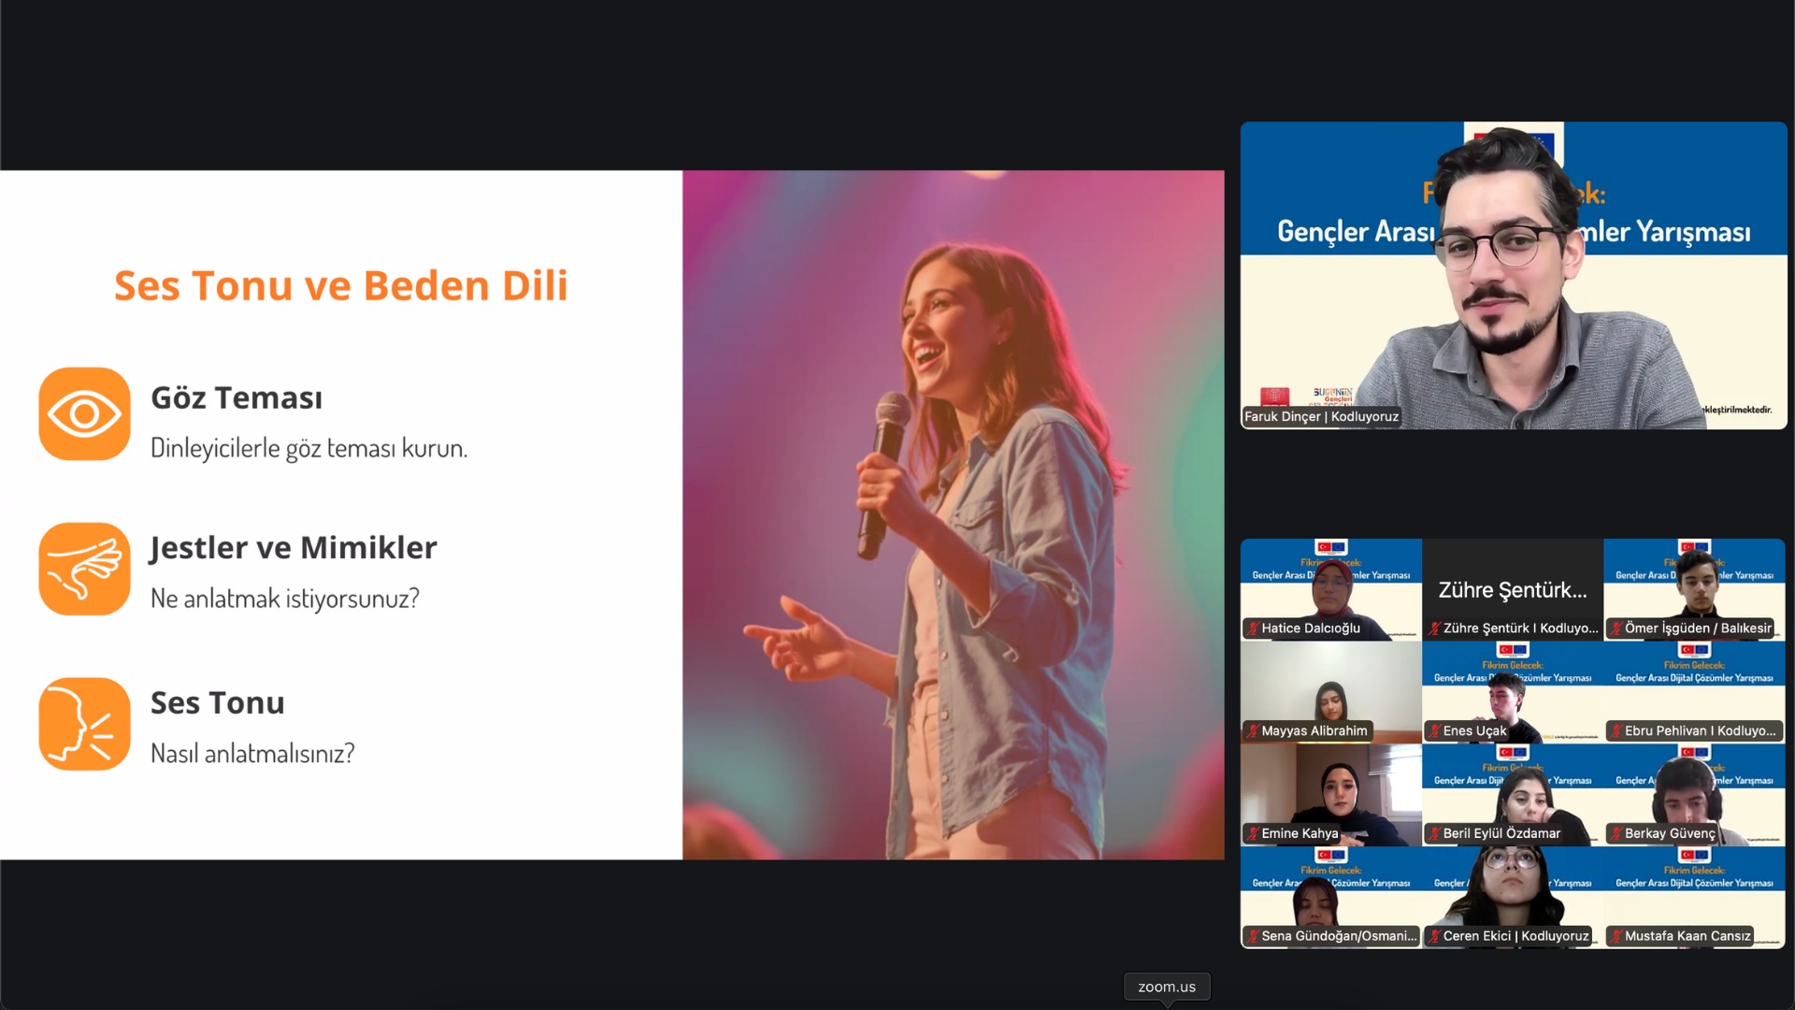Viewport: 1795px width, 1010px height.
Task: Select Ceren Ekici's video tile
Action: (x=1512, y=893)
